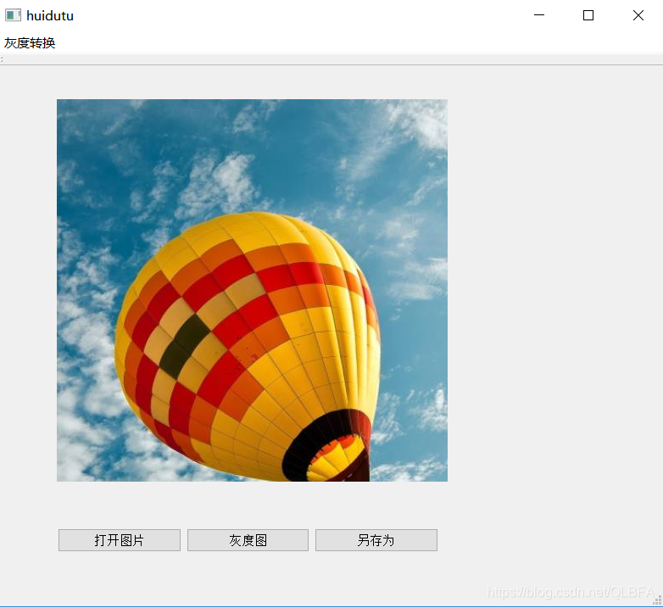Screen dimensions: 663x608
Task: Click the 打开图片 button
Action: coord(120,540)
